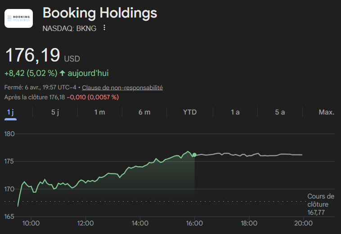Click the +8,42 (5,02 %) change value
The image size is (341, 234).
(31, 73)
